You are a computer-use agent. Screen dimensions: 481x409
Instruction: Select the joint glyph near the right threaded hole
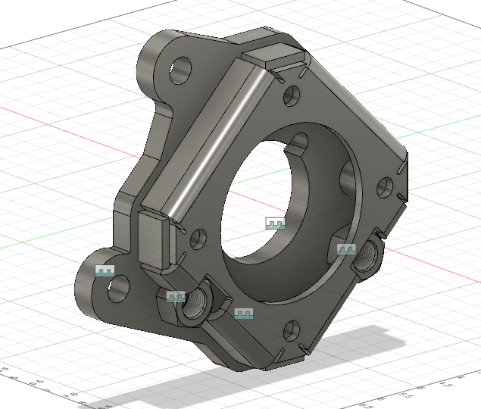coord(345,249)
